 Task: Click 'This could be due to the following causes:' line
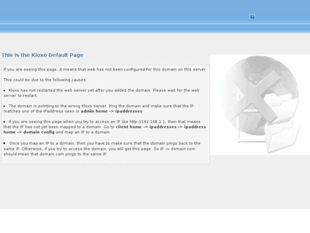point(45,80)
